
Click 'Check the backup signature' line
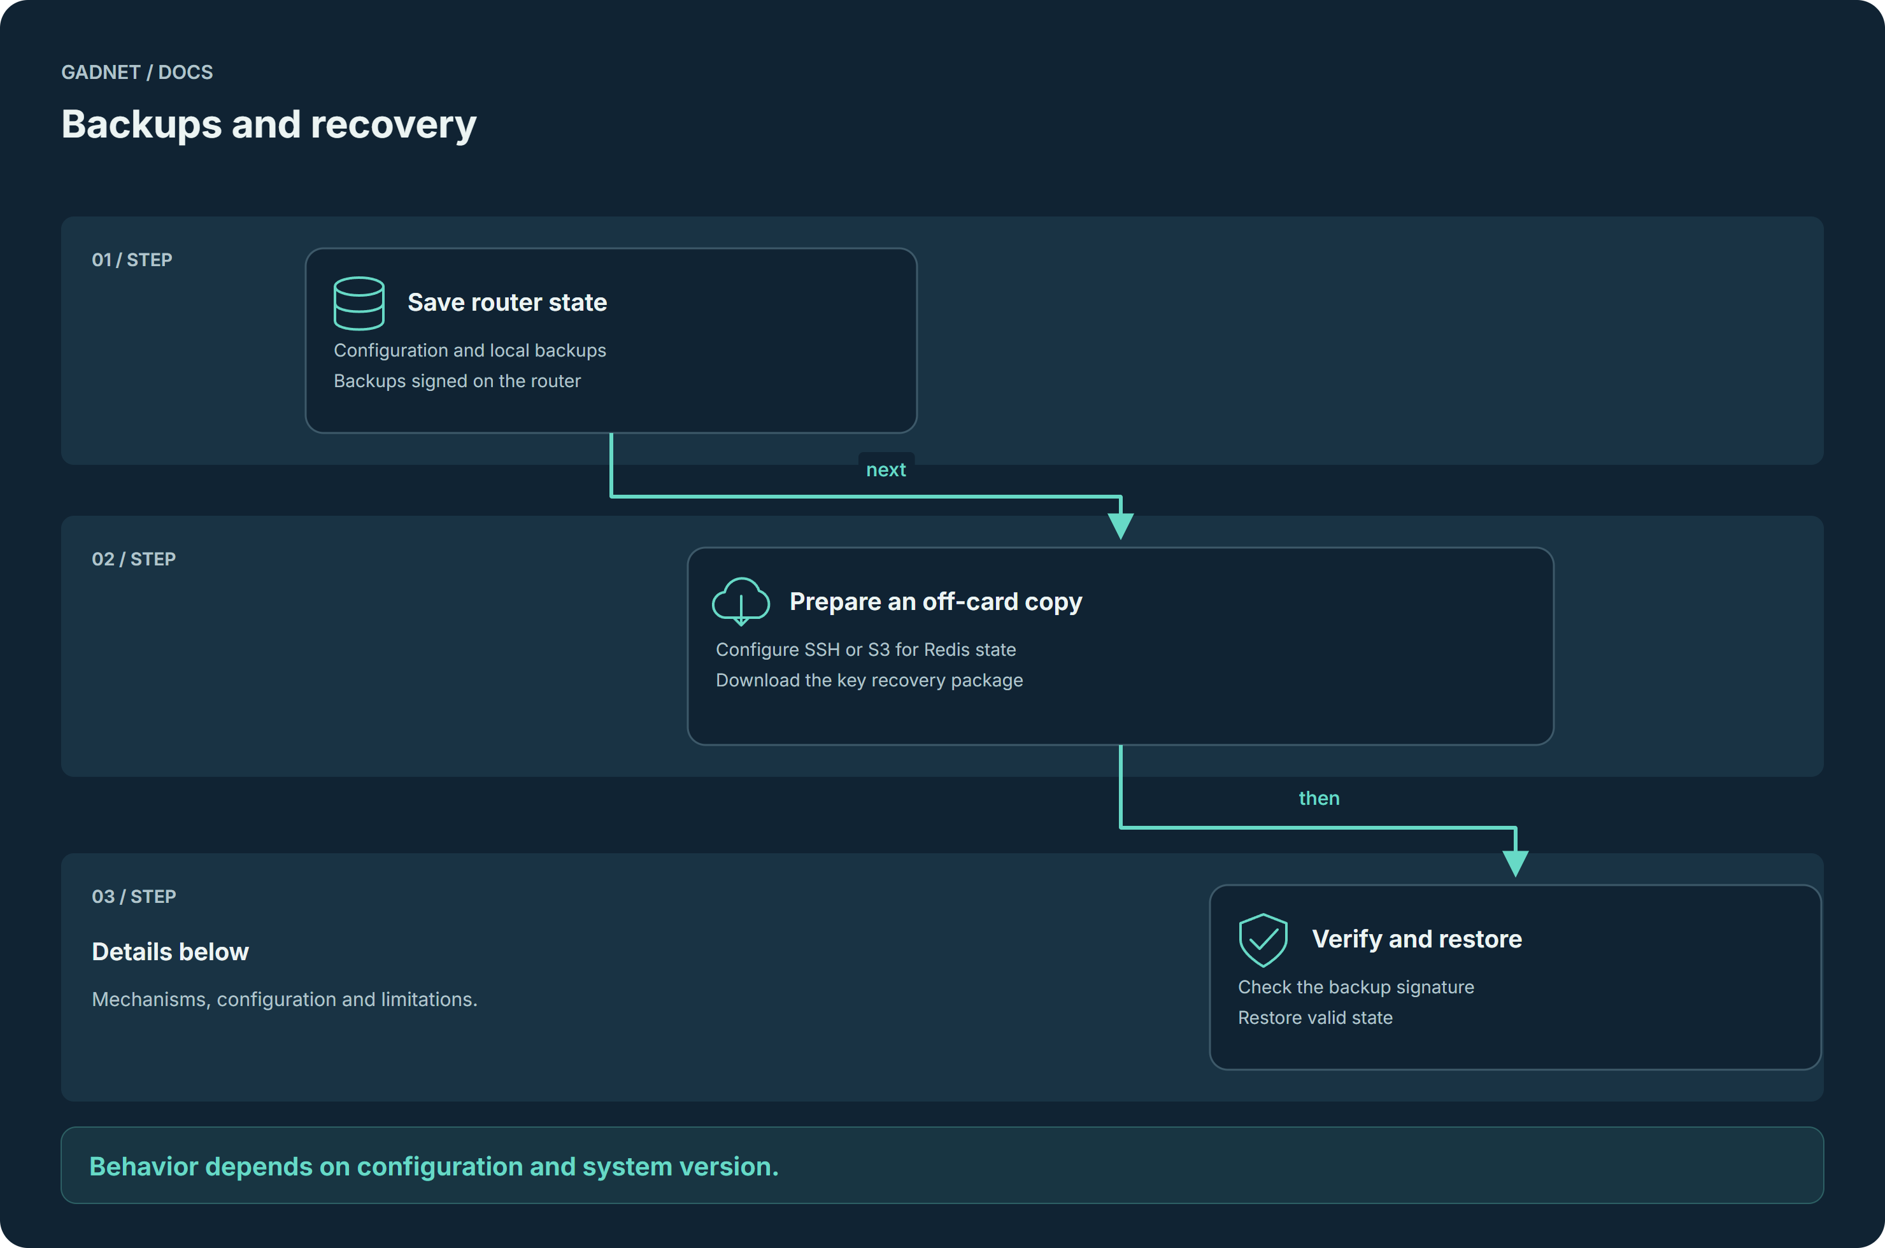point(1356,987)
